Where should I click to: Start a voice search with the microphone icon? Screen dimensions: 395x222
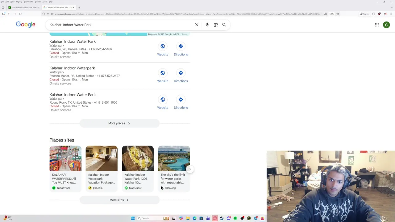point(207,25)
